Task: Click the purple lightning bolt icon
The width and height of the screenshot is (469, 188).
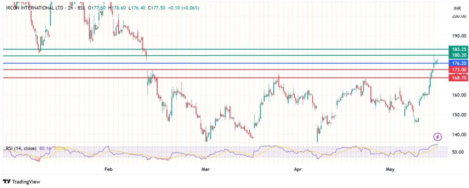Action: tap(438, 136)
